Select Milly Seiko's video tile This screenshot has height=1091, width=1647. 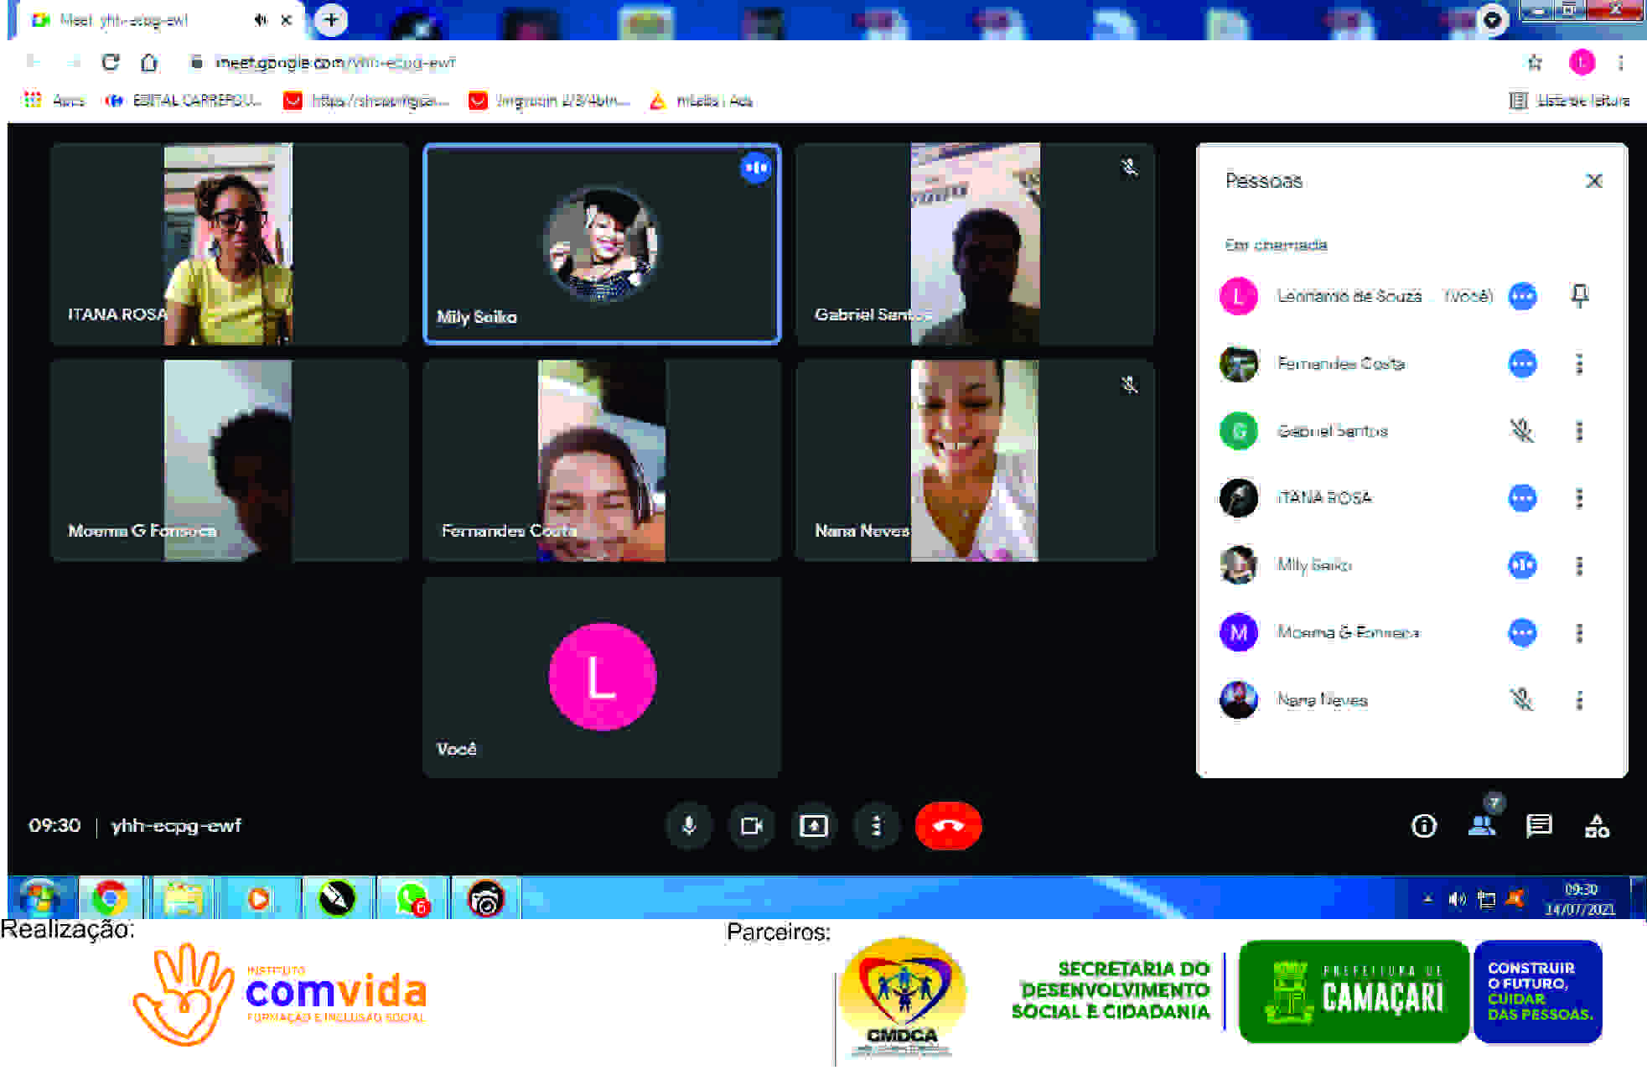[x=602, y=243]
